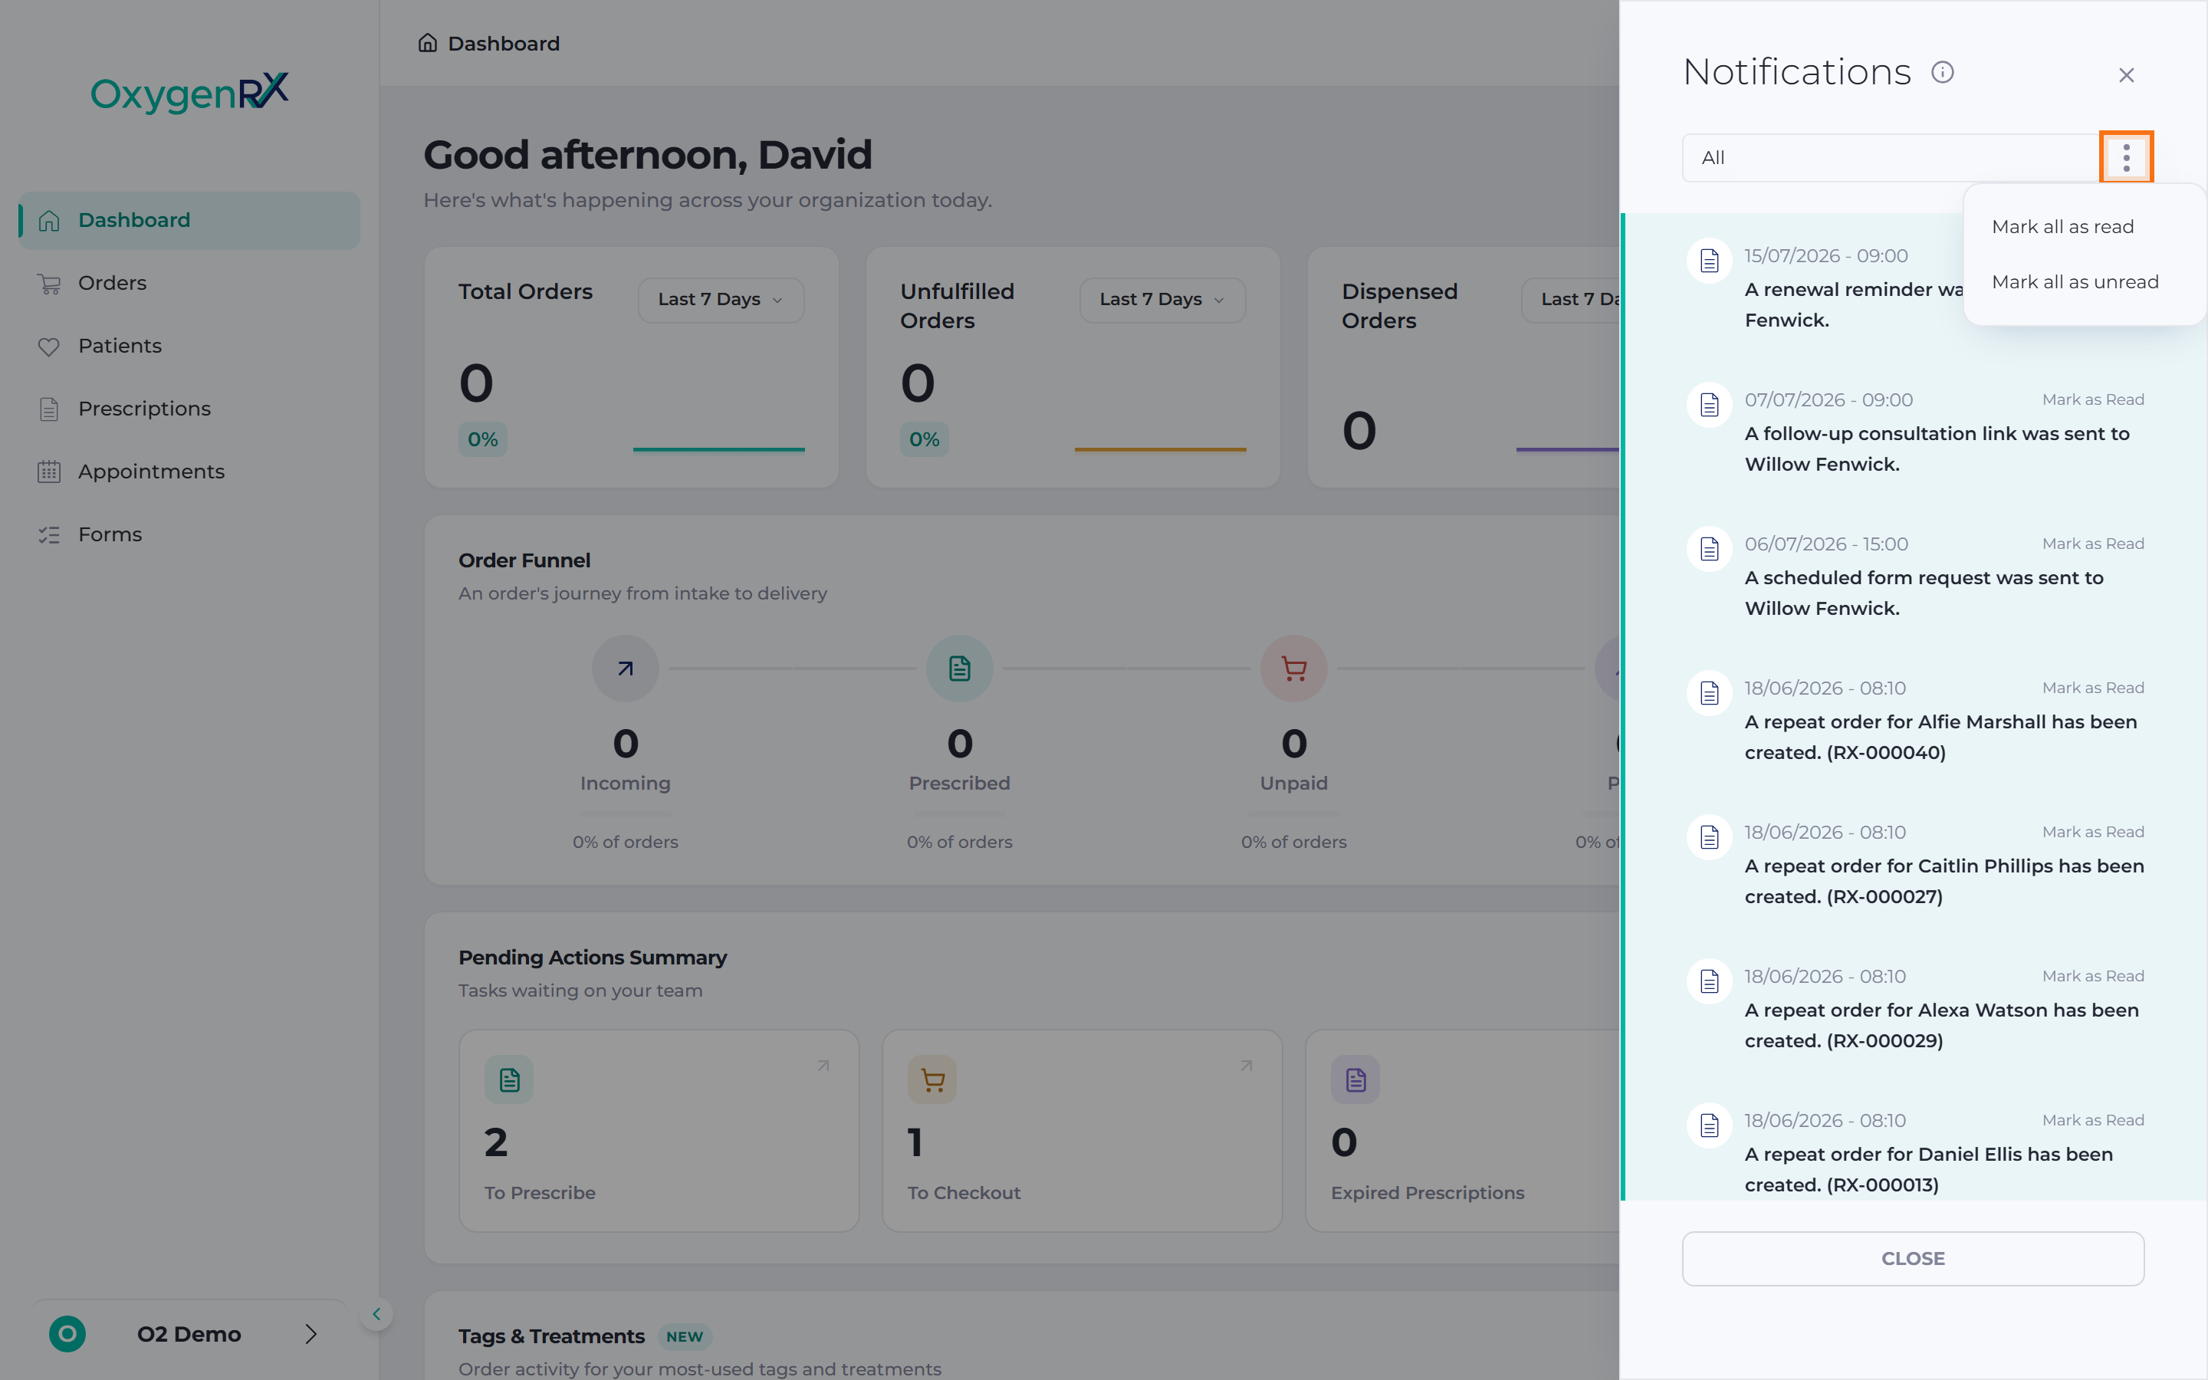Click the Forms checklist icon in sidebar

coord(49,535)
